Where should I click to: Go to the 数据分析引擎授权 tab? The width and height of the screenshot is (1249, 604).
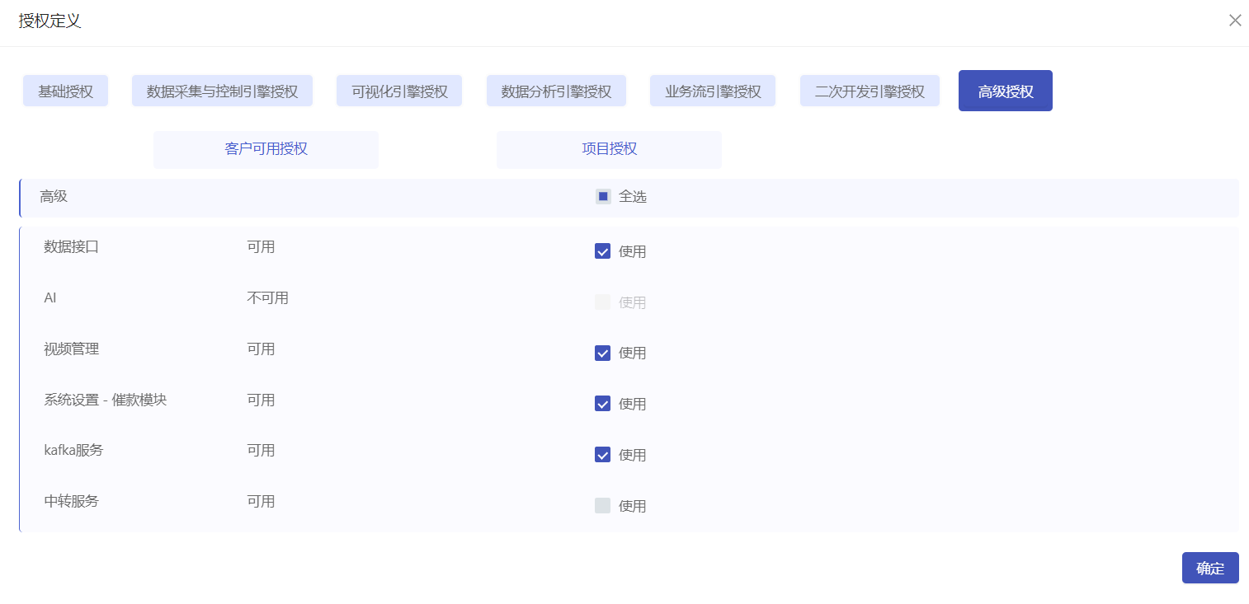click(x=556, y=91)
